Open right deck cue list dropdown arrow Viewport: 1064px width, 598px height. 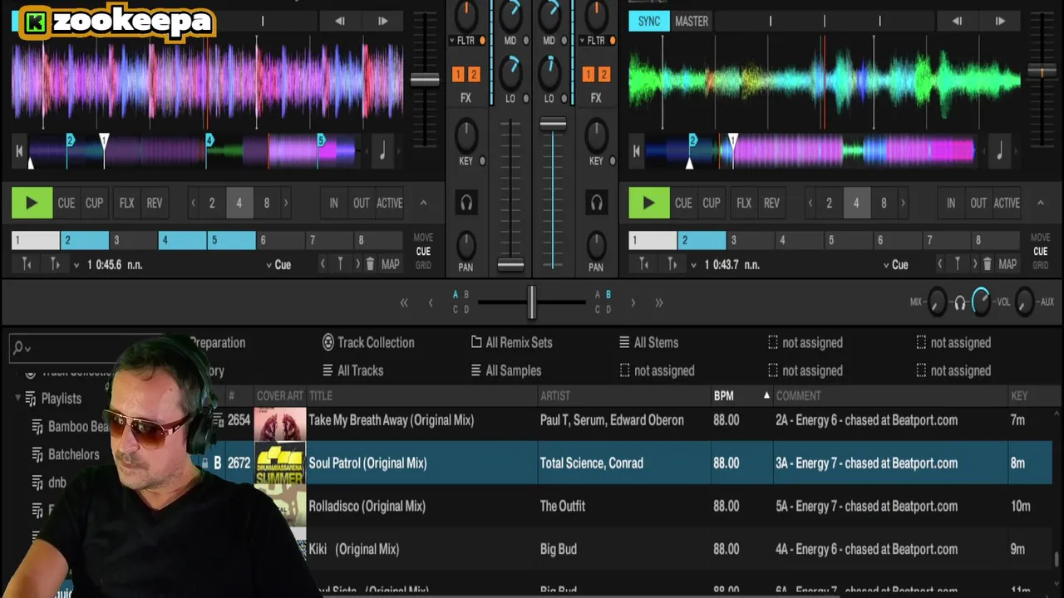(693, 265)
